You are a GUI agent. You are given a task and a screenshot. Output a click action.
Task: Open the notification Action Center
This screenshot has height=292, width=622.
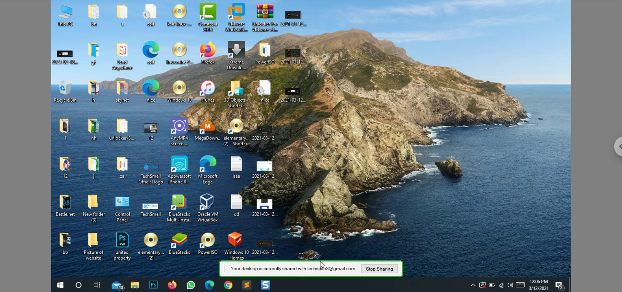559,286
